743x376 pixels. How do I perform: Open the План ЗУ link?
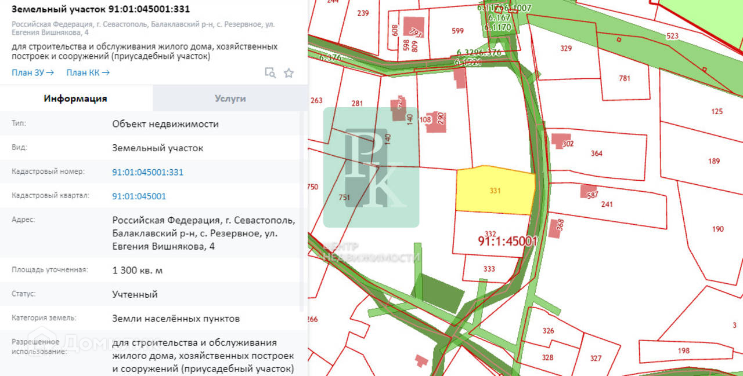click(33, 72)
